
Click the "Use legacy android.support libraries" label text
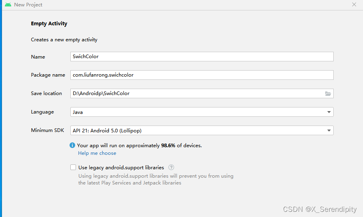tap(121, 168)
